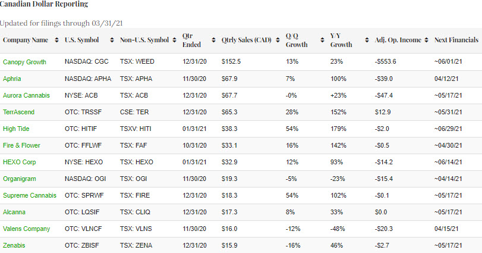Image resolution: width=482 pixels, height=253 pixels.
Task: Click the Organigram link
Action: tap(20, 179)
